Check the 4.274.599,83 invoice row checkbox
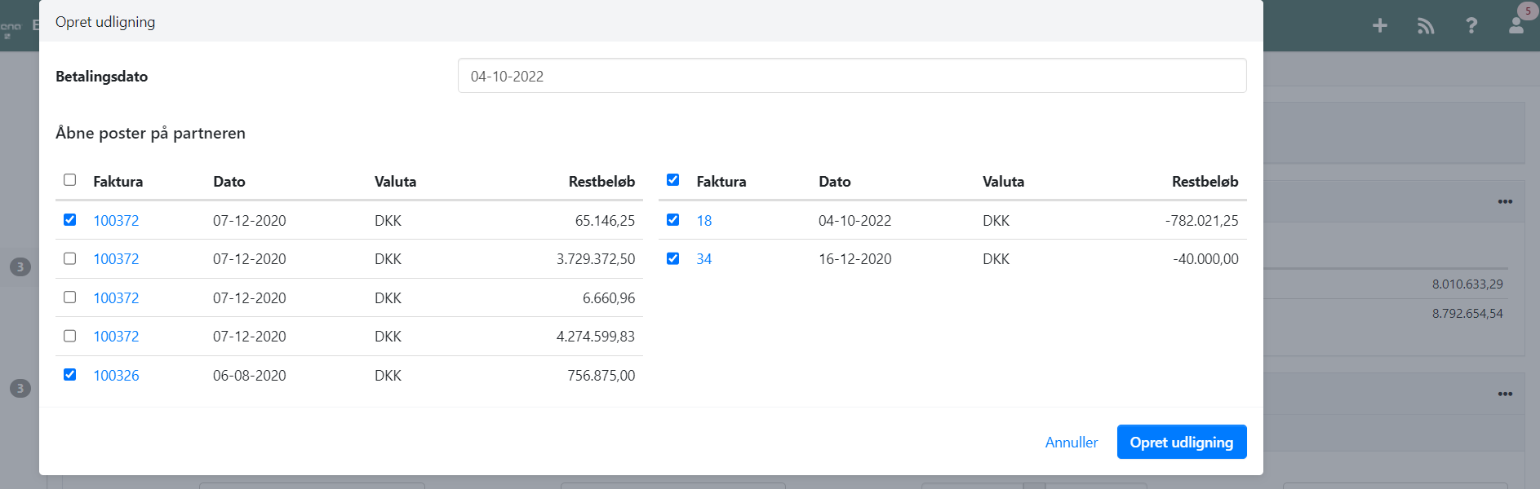The image size is (1540, 489). [x=70, y=336]
